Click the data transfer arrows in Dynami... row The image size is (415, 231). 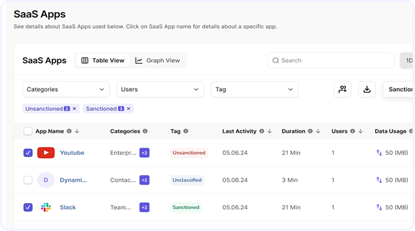tap(379, 180)
